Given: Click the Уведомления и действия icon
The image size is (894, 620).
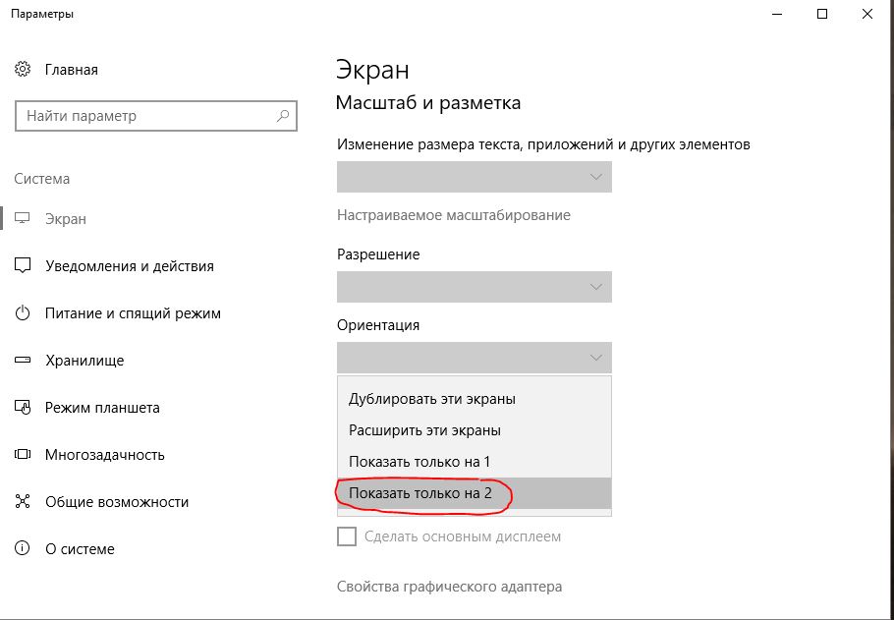Looking at the screenshot, I should [24, 266].
